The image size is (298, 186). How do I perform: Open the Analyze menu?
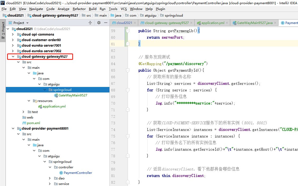[x=64, y=9]
